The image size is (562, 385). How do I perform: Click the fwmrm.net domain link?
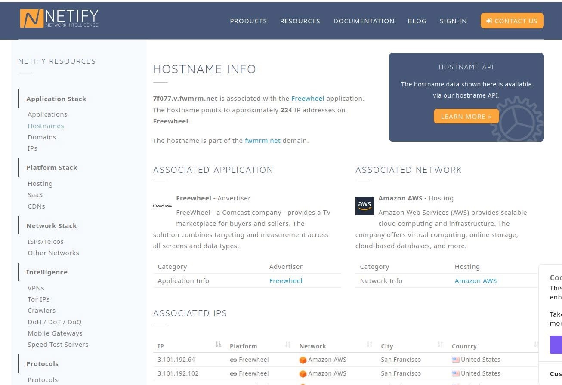(x=262, y=141)
